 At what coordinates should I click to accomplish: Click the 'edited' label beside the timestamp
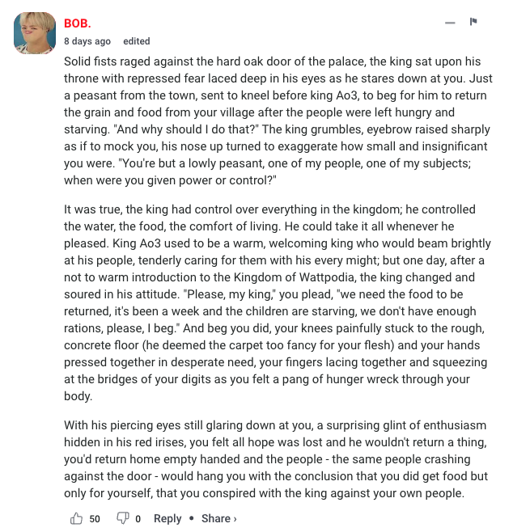pyautogui.click(x=137, y=41)
